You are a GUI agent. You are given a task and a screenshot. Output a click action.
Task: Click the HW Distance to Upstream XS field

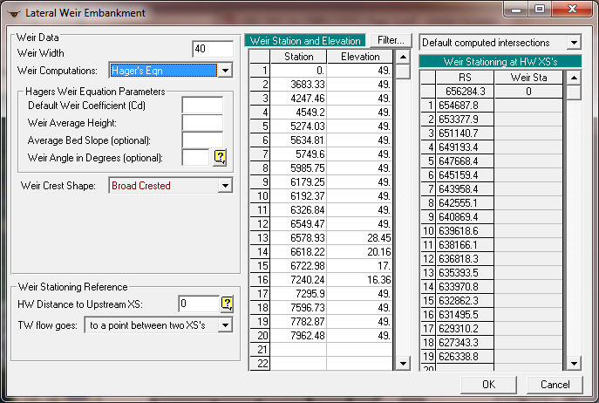pyautogui.click(x=199, y=304)
